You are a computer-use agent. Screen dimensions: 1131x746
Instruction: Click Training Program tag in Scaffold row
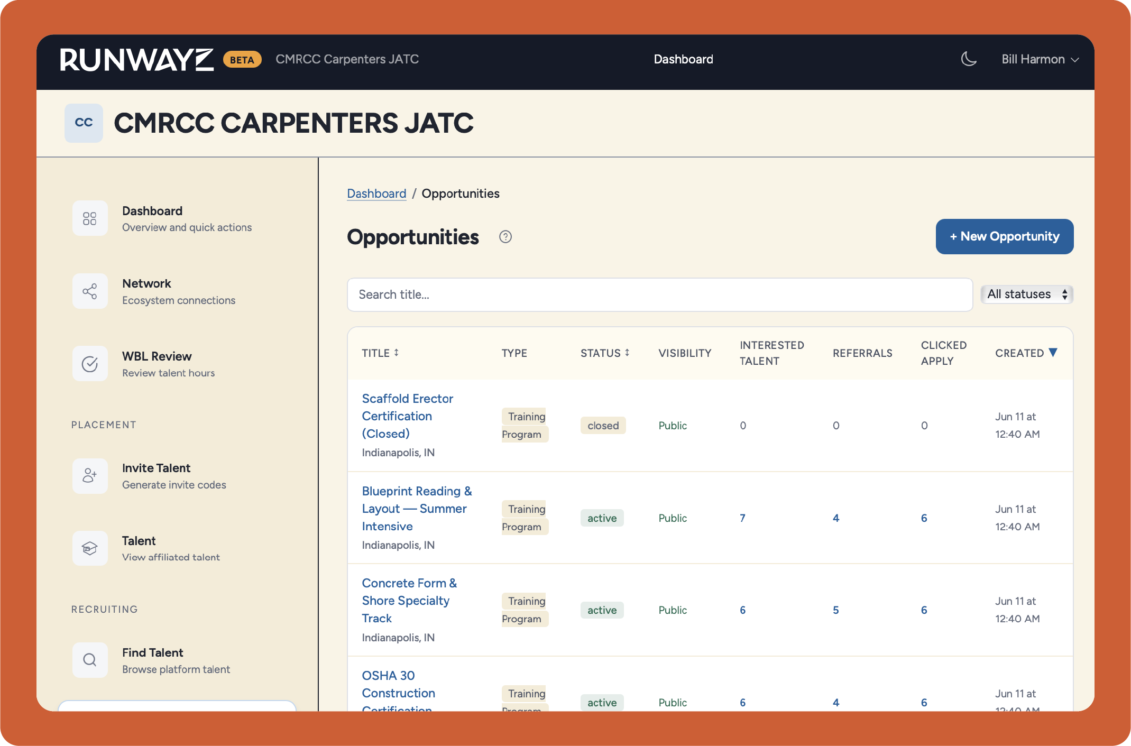[x=525, y=425]
